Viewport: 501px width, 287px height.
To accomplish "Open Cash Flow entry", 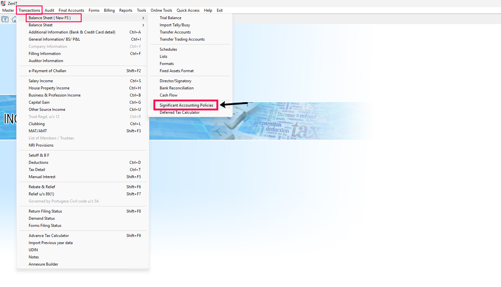I will click(x=169, y=95).
